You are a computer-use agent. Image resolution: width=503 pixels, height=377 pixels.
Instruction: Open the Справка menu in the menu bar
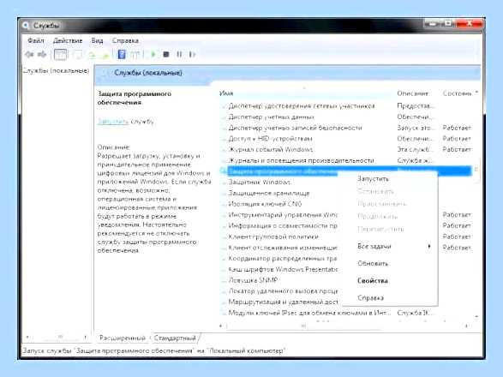(125, 41)
